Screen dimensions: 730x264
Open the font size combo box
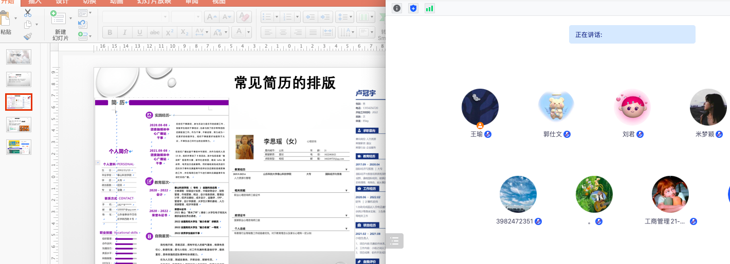[x=186, y=16]
